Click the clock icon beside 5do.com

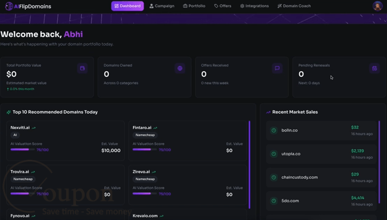pyautogui.click(x=273, y=201)
